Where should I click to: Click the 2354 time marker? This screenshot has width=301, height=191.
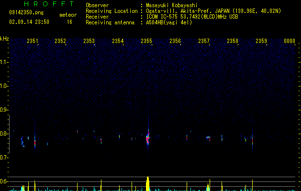click(x=118, y=41)
